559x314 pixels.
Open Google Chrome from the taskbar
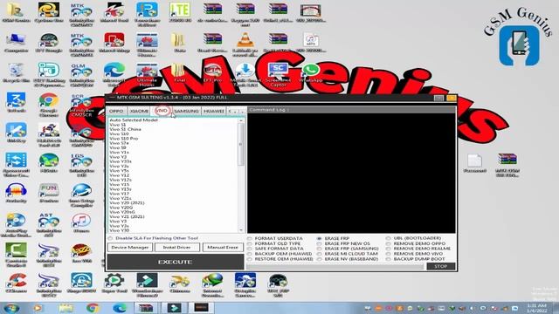(x=93, y=308)
